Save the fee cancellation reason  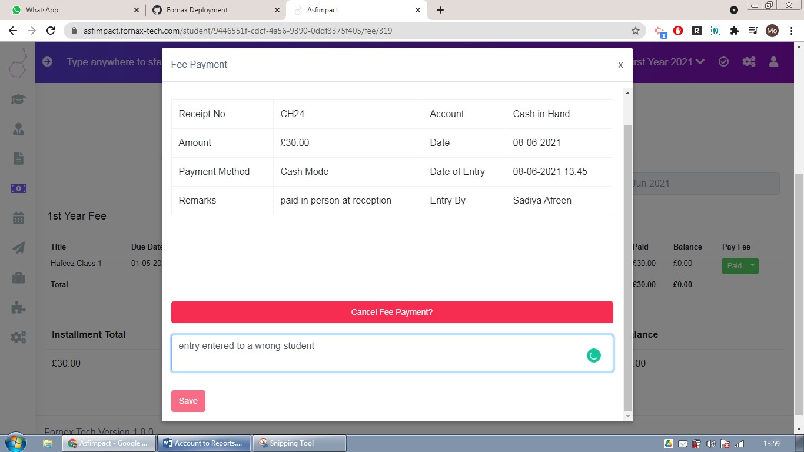188,401
